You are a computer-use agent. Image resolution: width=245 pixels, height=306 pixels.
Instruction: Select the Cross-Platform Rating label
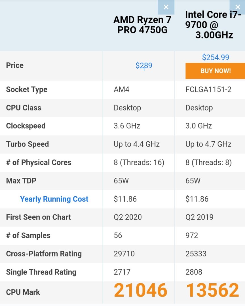point(44,254)
